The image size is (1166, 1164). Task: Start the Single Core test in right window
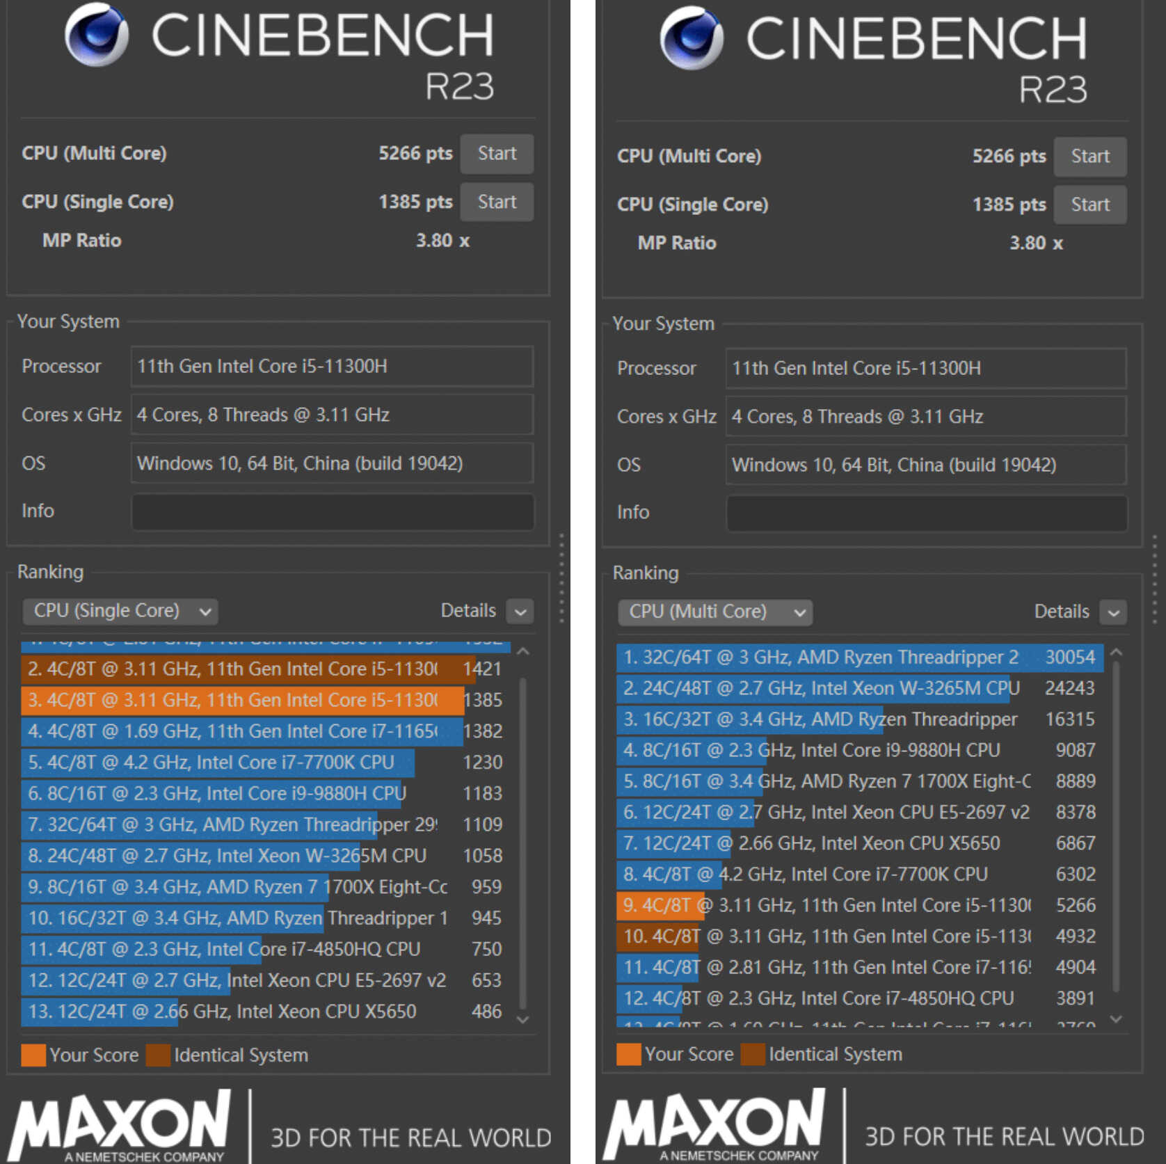1090,205
